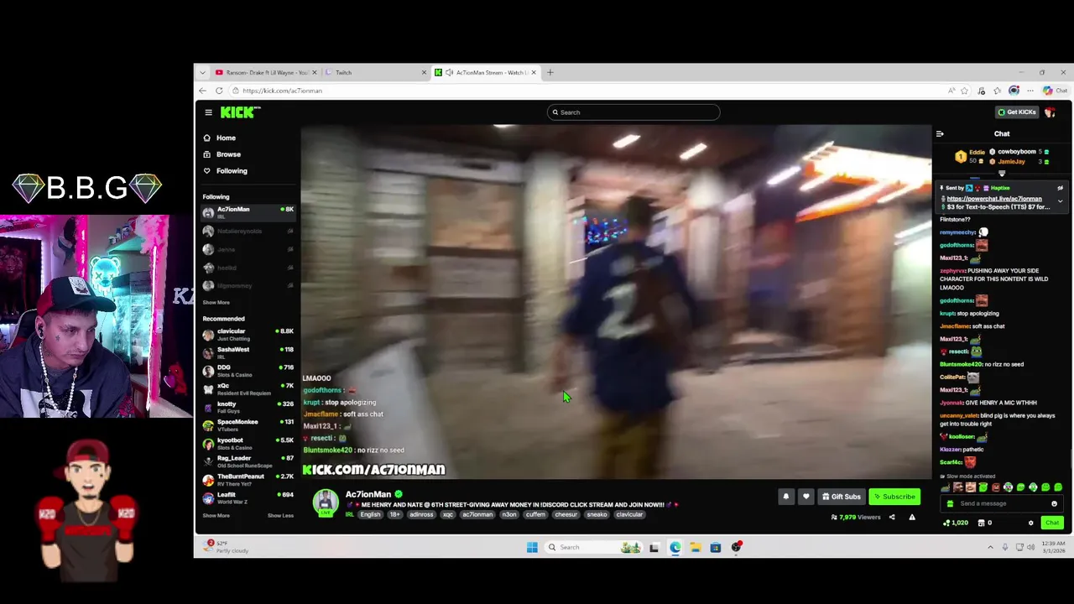Click the Send a message field
Image resolution: width=1074 pixels, height=604 pixels.
[1001, 503]
